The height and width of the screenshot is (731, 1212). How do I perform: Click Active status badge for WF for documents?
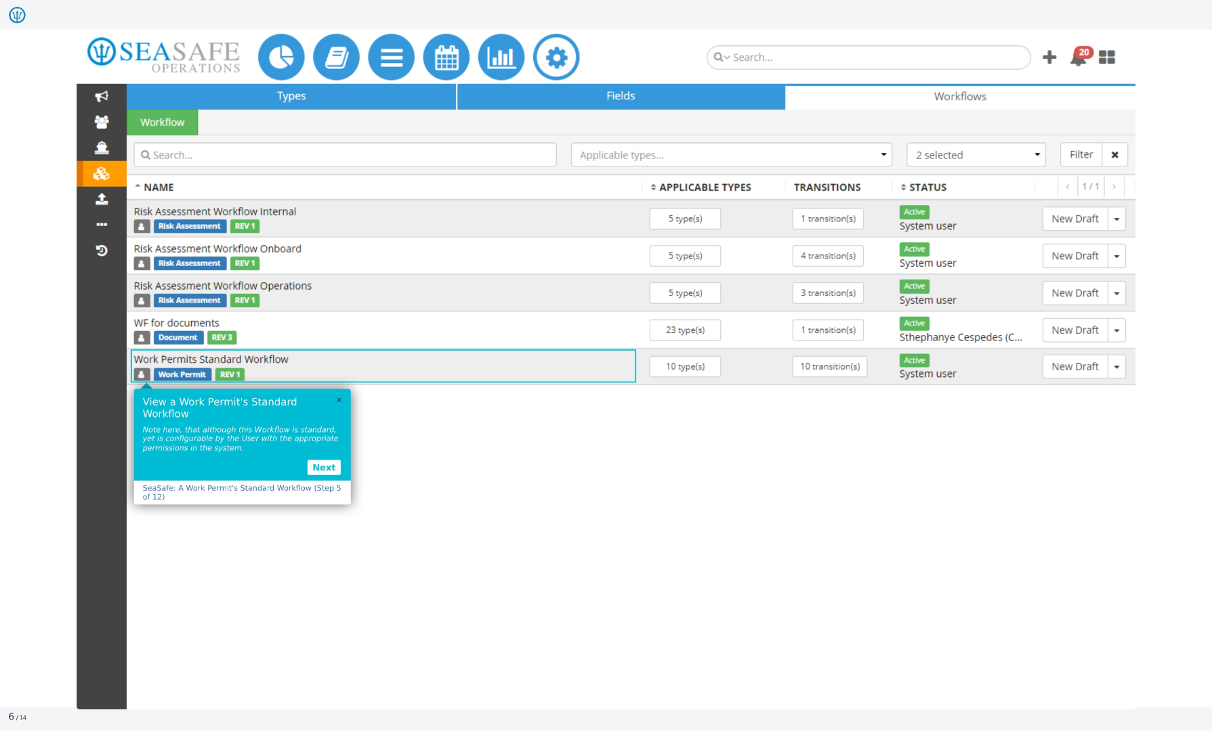[x=914, y=324]
